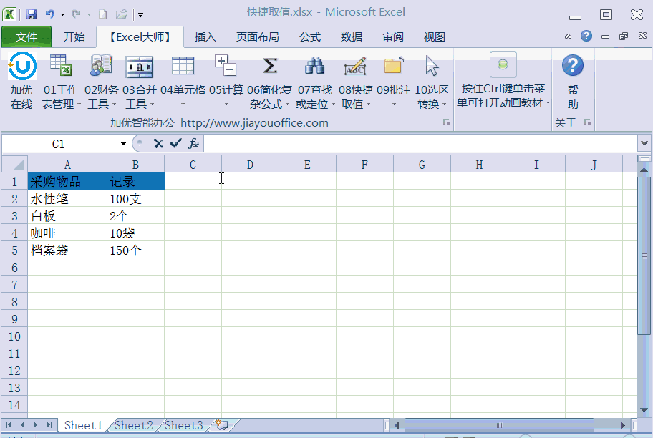Expand the formula bar with chevron
Viewport: 653px width, 438px height.
point(644,143)
